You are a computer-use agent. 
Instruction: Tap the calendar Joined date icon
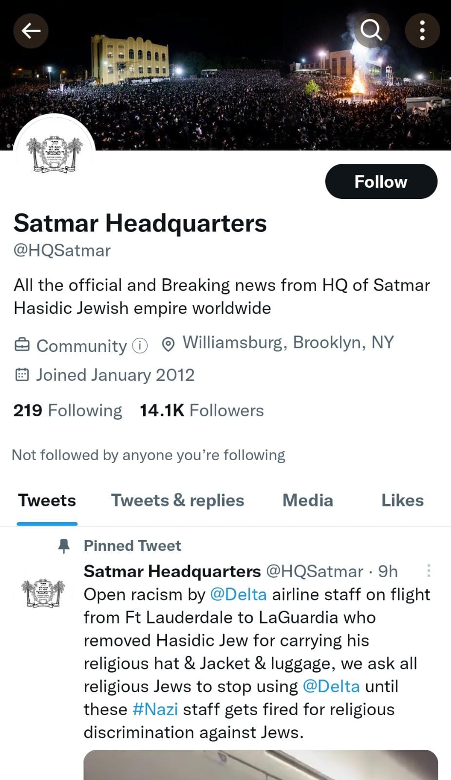point(22,375)
